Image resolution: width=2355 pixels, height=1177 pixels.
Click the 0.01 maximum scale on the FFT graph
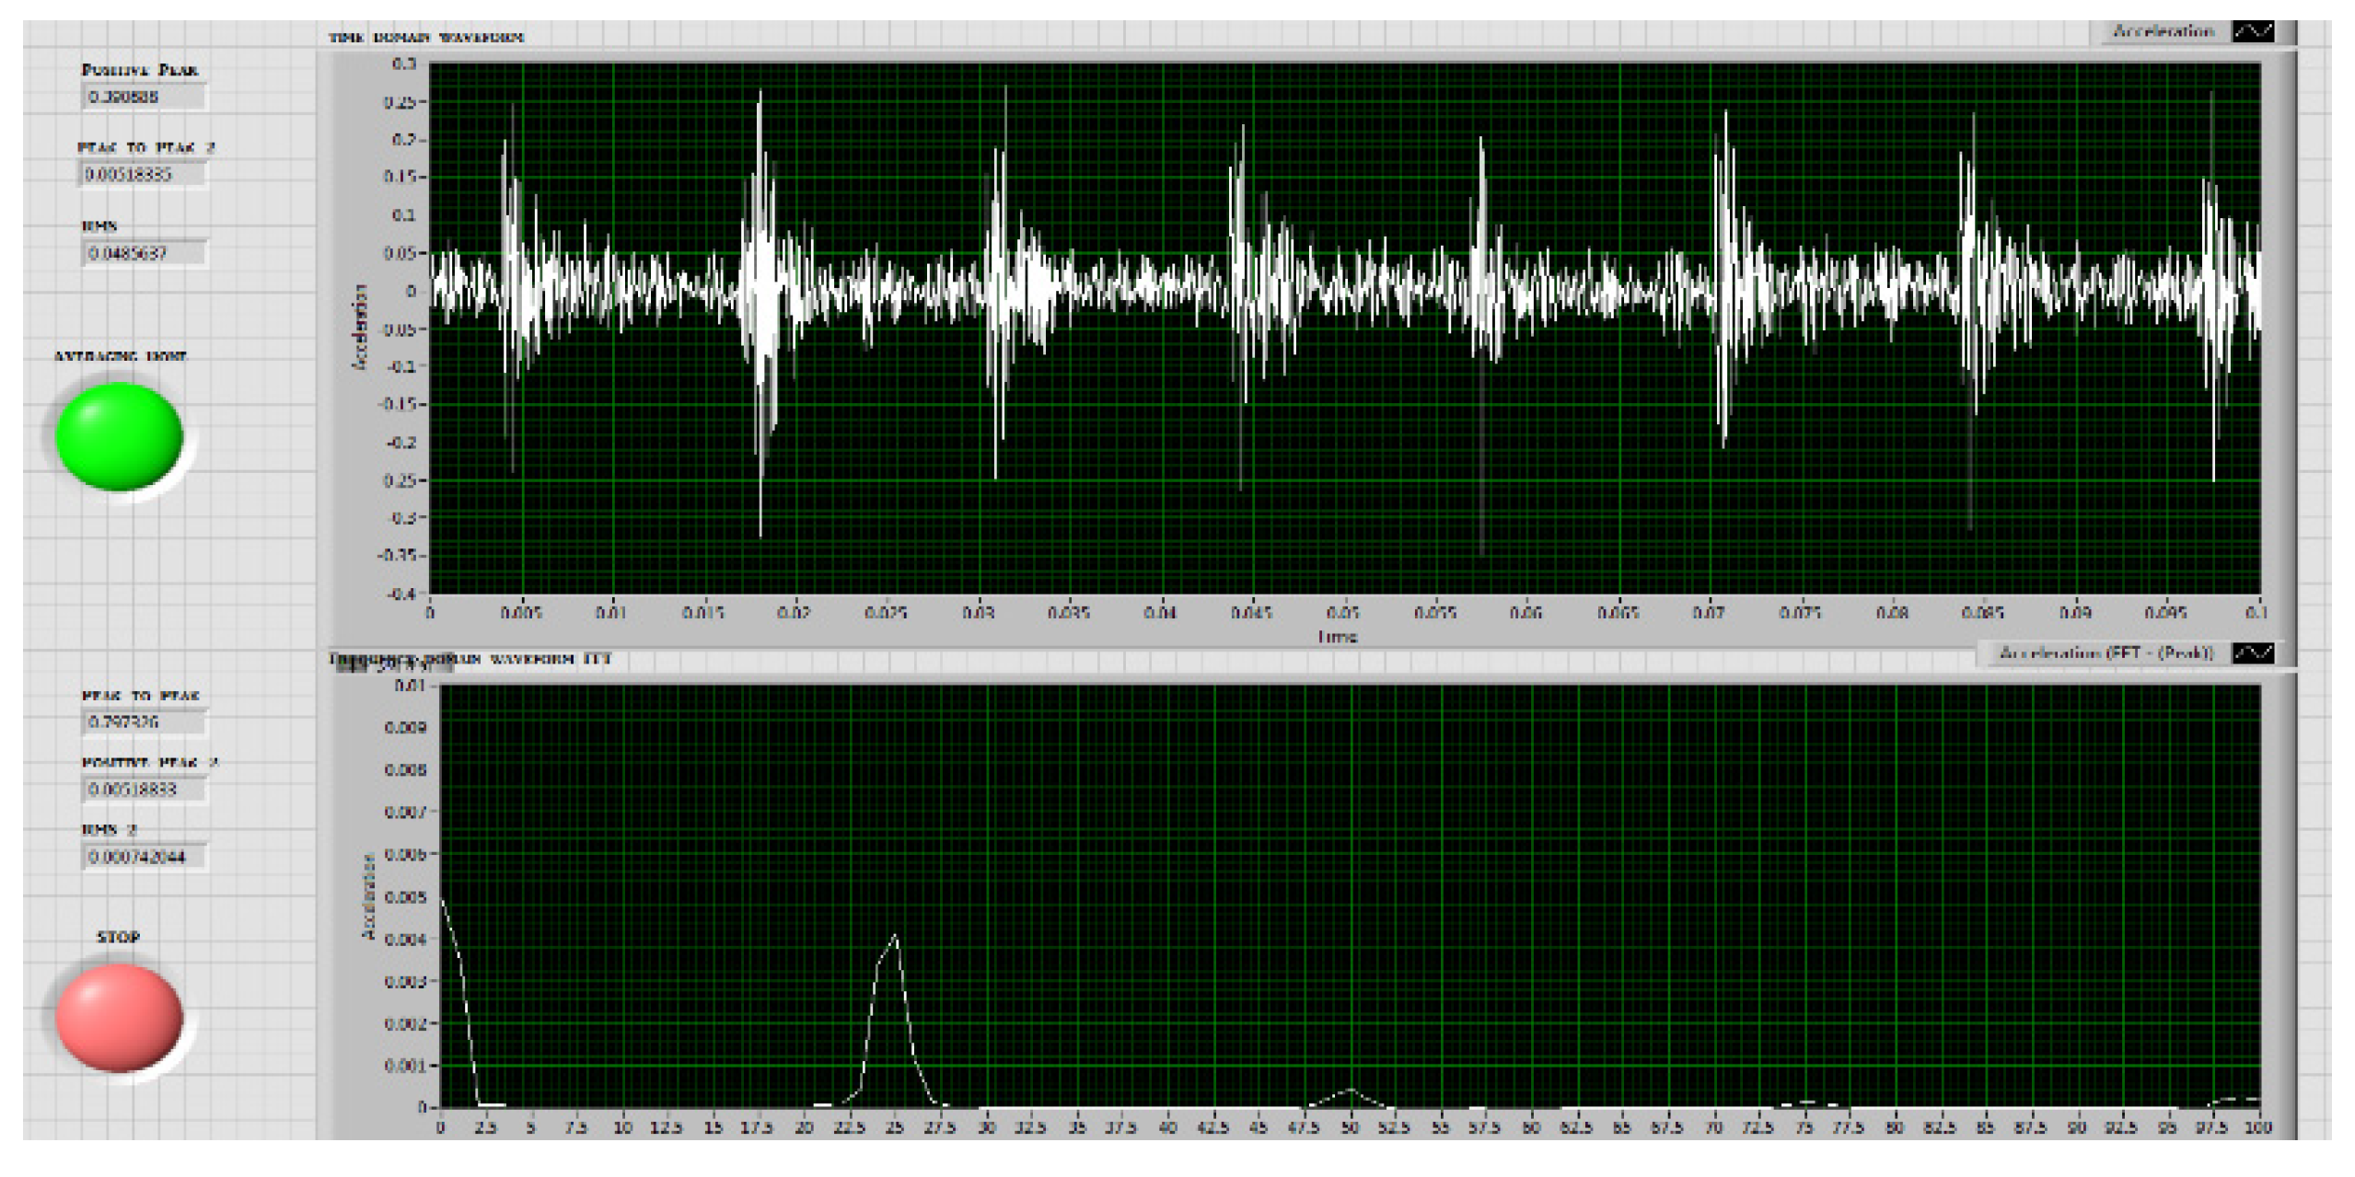pyautogui.click(x=409, y=686)
